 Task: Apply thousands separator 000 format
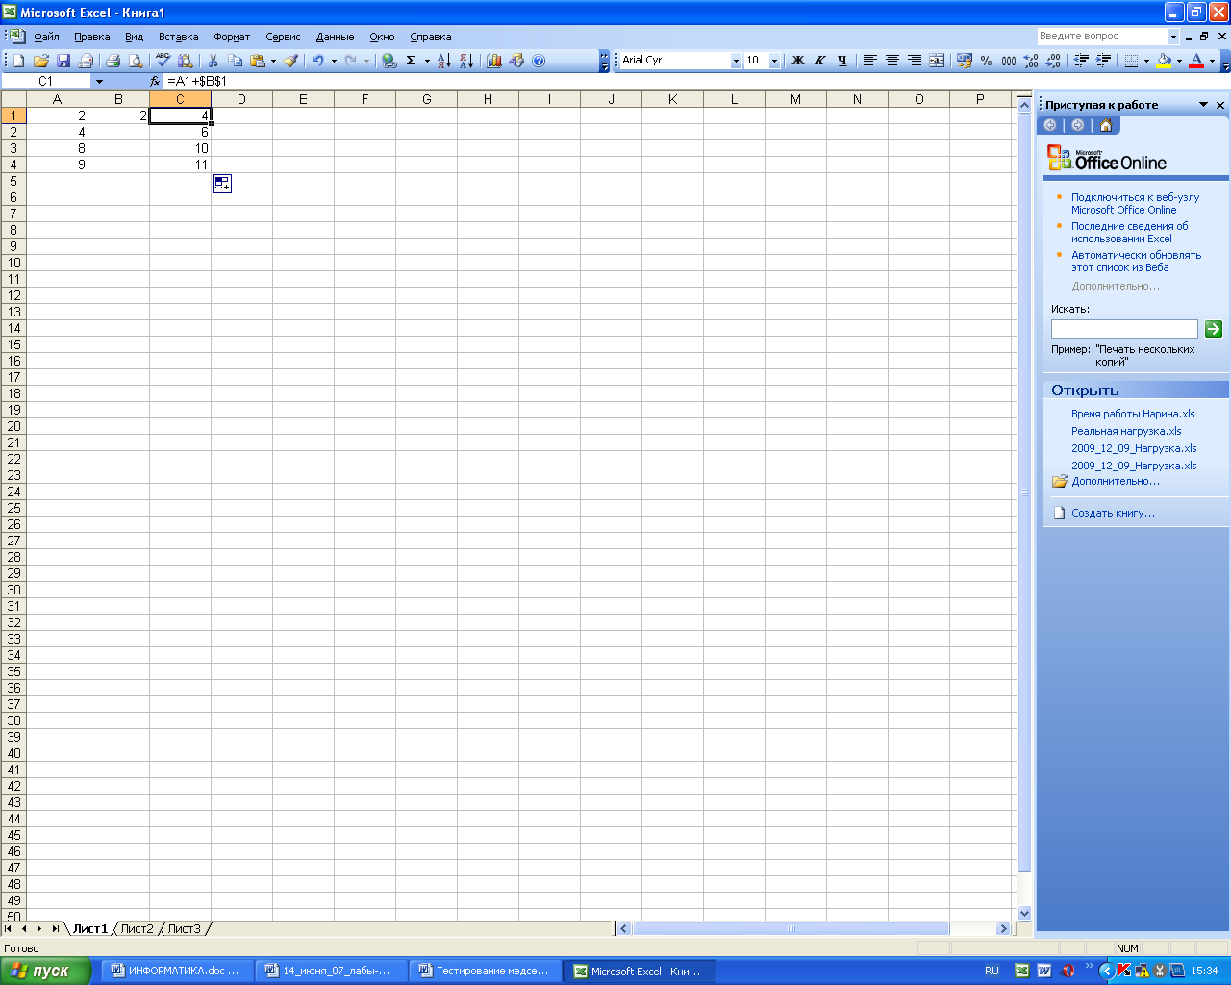pyautogui.click(x=1009, y=61)
